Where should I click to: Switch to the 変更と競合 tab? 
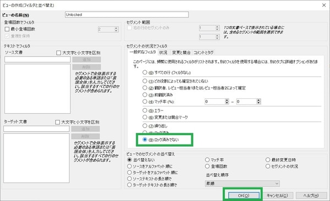(x=181, y=52)
